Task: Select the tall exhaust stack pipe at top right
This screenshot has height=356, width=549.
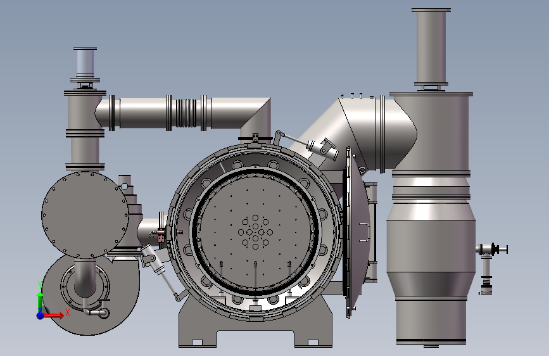Action: (431, 48)
